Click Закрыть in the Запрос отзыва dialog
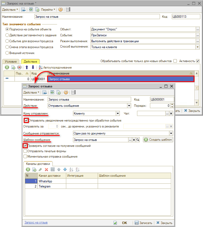 pyautogui.click(x=164, y=223)
